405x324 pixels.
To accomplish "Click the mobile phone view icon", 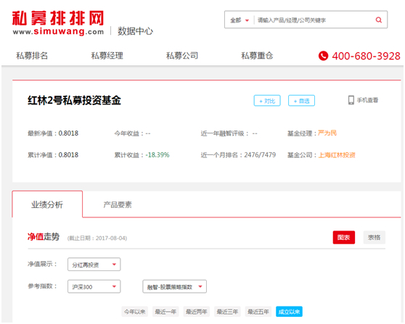I will point(351,100).
